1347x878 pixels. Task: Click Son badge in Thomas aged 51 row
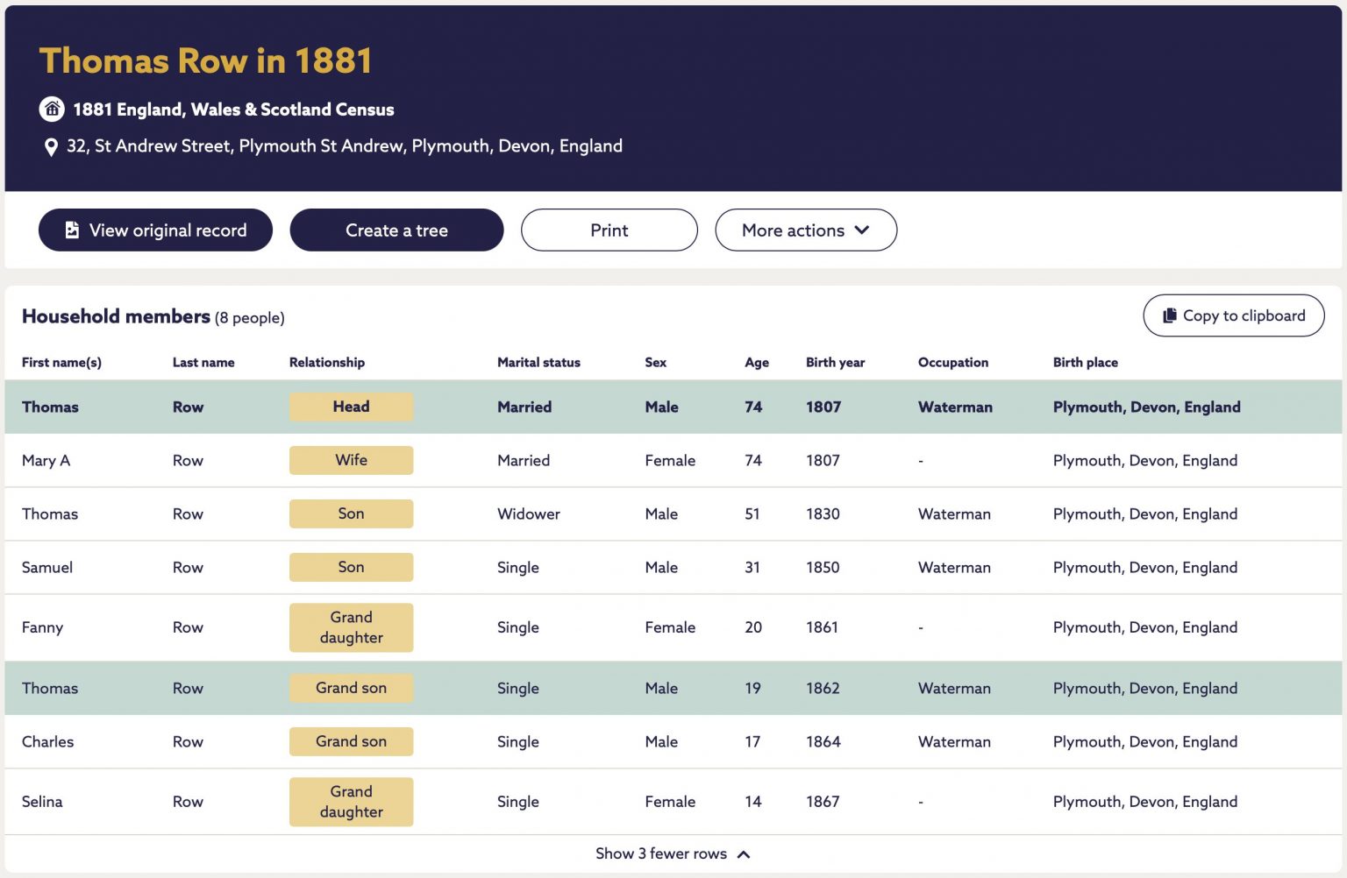point(351,513)
